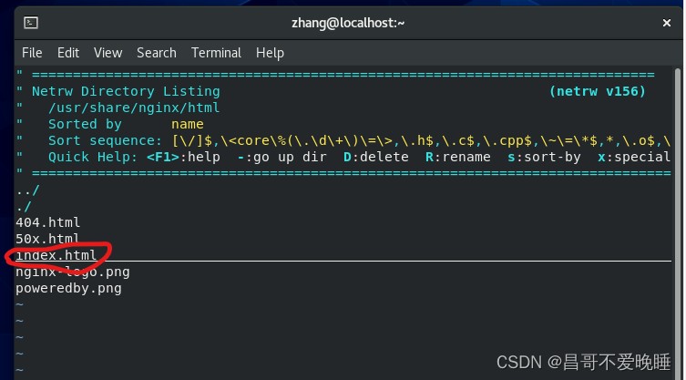Select the poweredby.png file

(x=68, y=288)
